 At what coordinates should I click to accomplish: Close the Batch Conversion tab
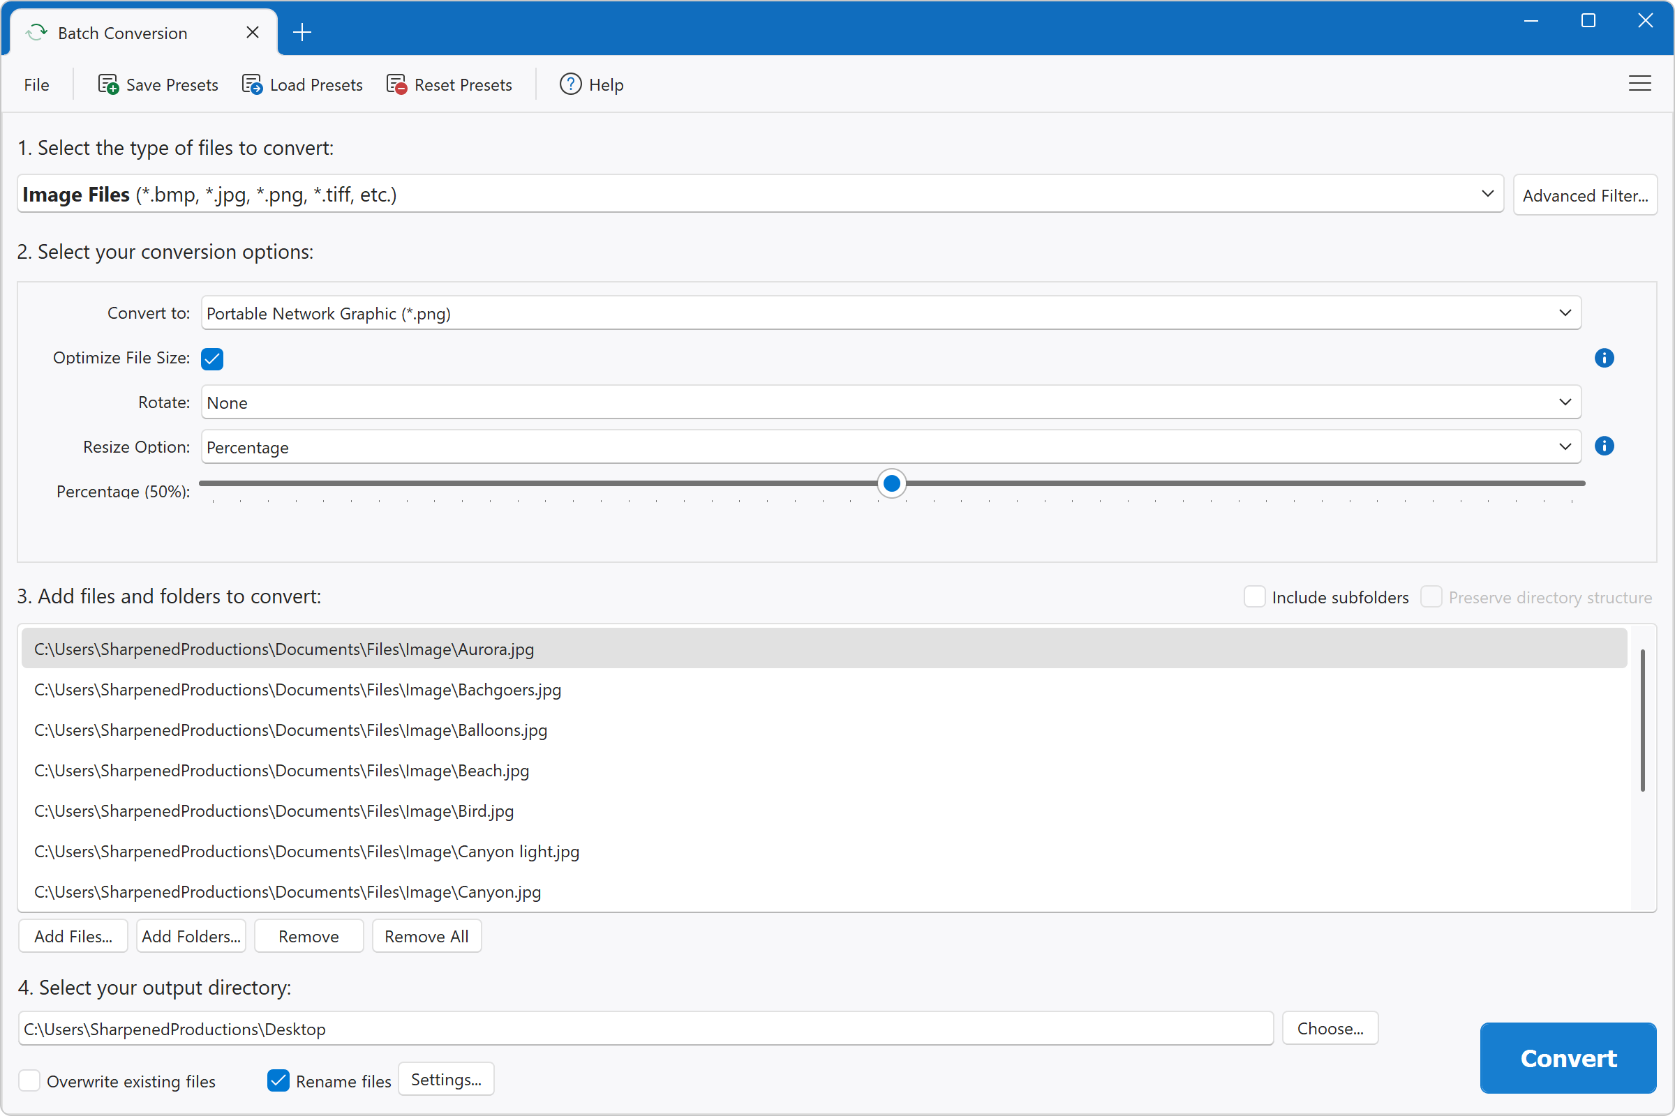pyautogui.click(x=252, y=32)
